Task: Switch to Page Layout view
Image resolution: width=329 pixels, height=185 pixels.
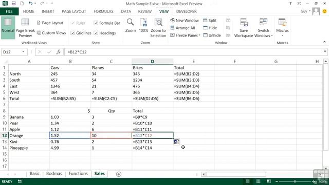Action: pos(50,23)
